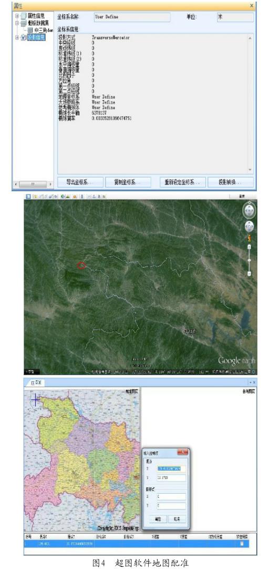Image resolution: width=270 pixels, height=569 pixels.
Task: Click the source point X field in the dialog
Action: (x=172, y=468)
